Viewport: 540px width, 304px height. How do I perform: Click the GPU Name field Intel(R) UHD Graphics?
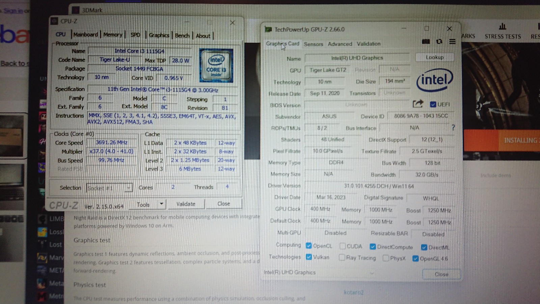point(357,58)
